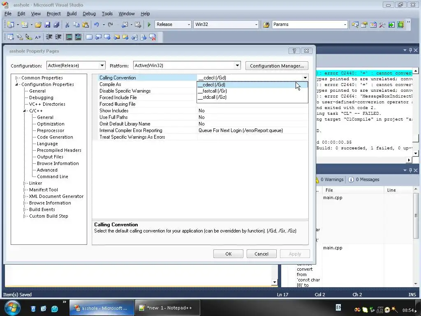Choose __stdcall (/Gz) from the list

click(252, 97)
